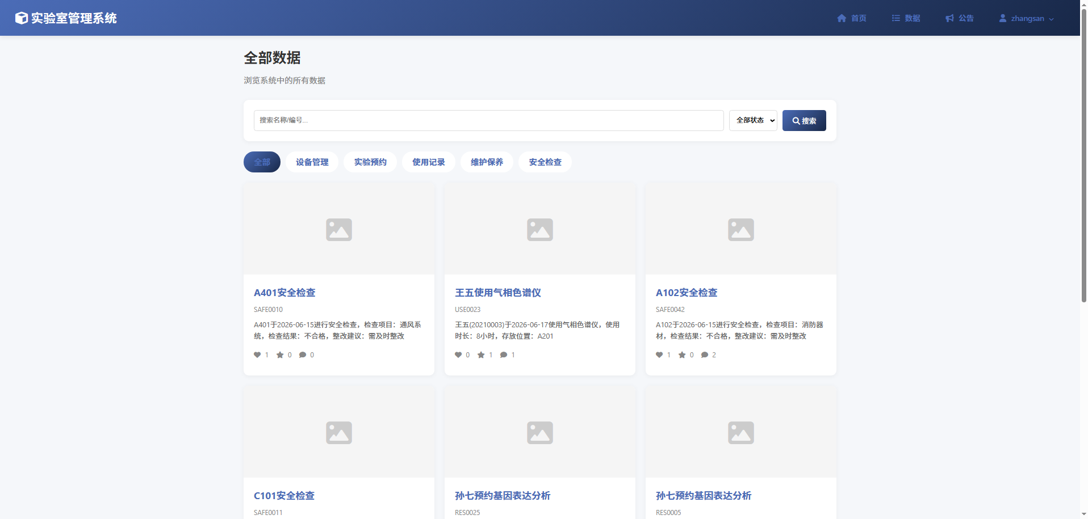Go to 首页 in the navigation
This screenshot has width=1088, height=519.
point(852,18)
